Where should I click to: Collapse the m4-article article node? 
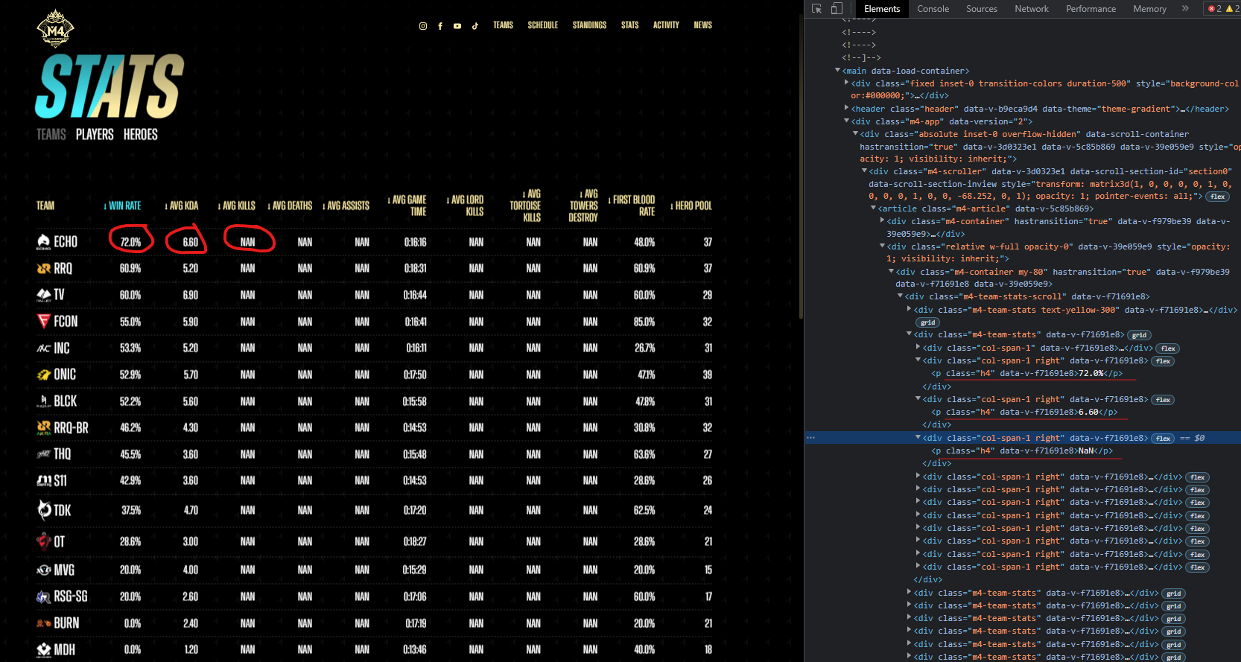pyautogui.click(x=873, y=209)
